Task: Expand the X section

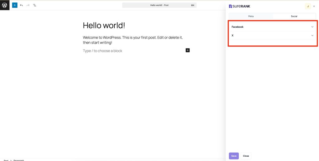Action: coord(273,36)
